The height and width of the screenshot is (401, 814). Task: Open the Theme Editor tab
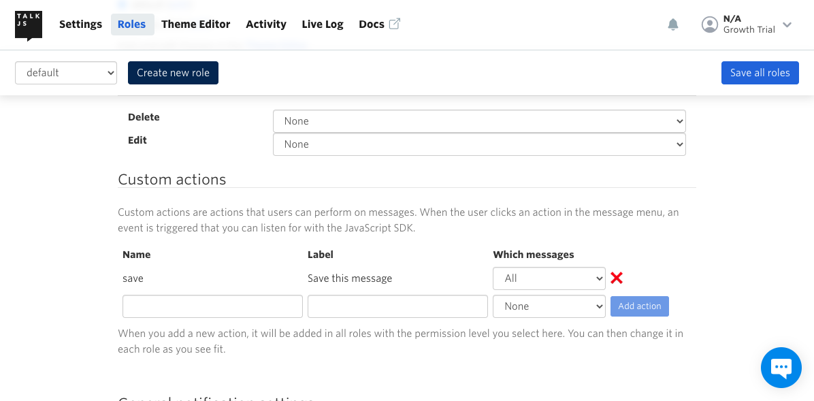click(x=195, y=25)
